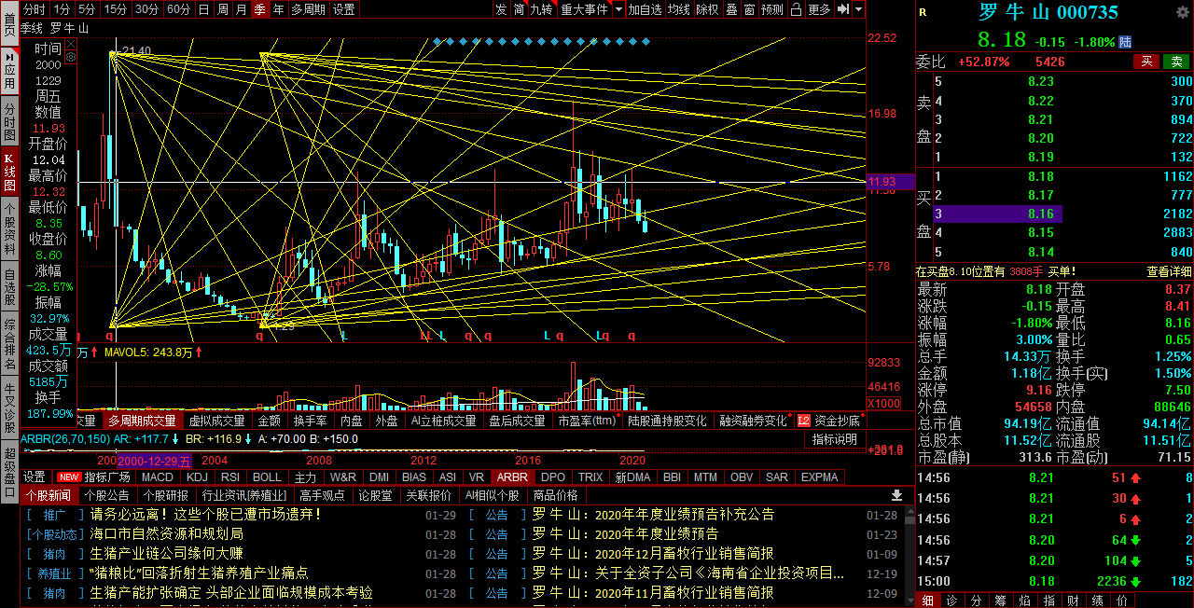Open the 个股公告 news tab

pos(106,495)
